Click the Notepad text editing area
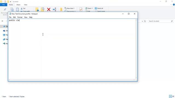 coord(72,49)
